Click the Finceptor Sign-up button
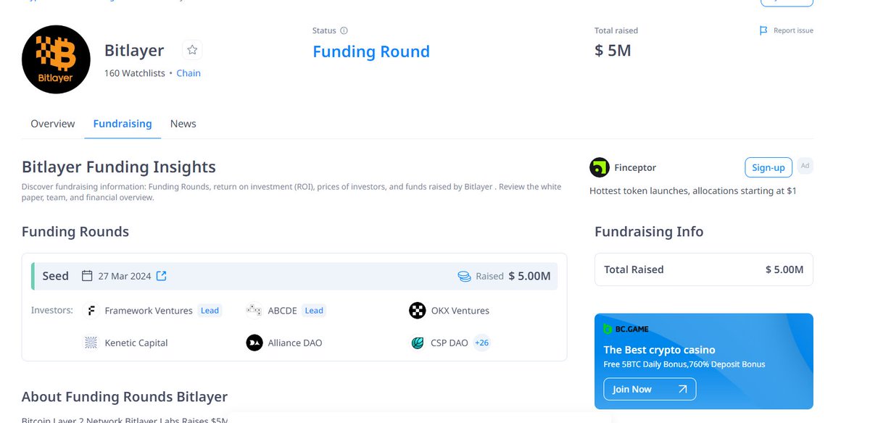This screenshot has width=870, height=423. point(768,167)
